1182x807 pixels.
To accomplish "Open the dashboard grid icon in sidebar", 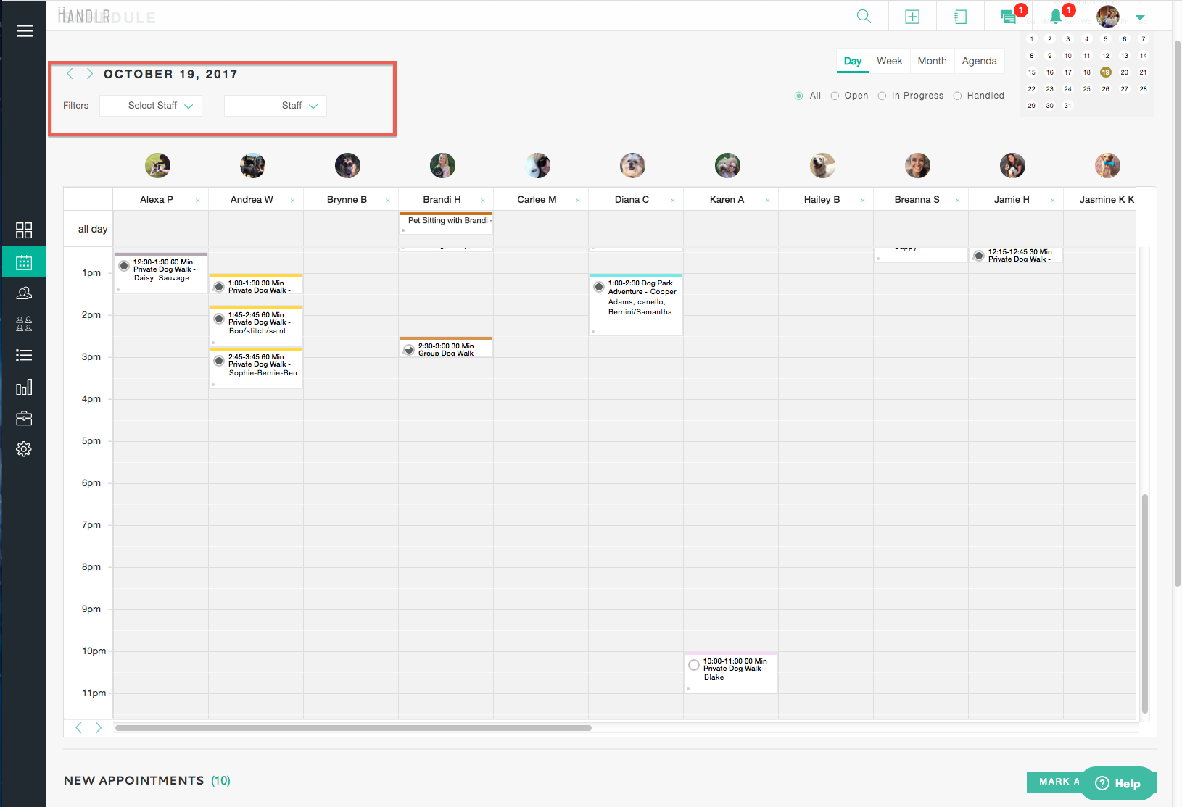I will tap(24, 230).
